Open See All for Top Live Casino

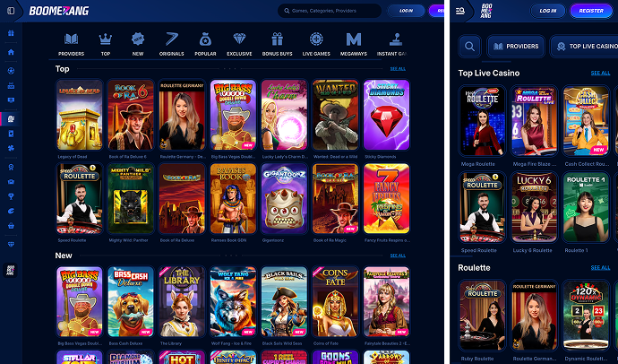point(600,73)
